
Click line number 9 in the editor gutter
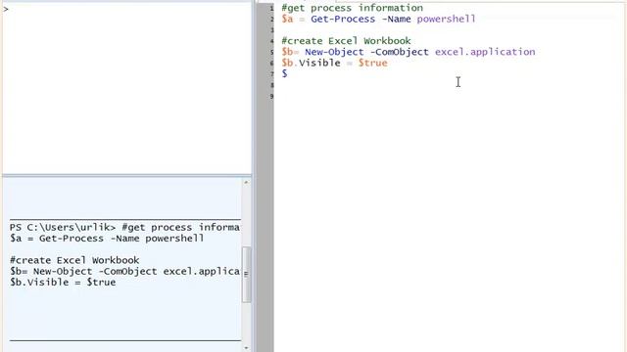[x=272, y=96]
